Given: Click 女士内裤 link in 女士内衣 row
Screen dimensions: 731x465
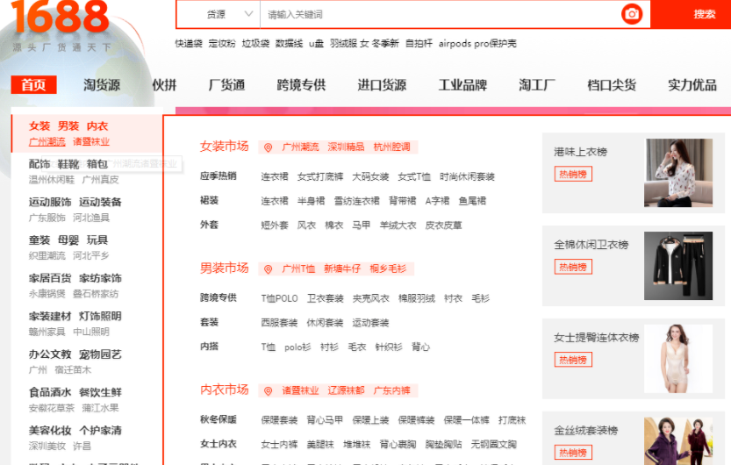Looking at the screenshot, I should (279, 445).
